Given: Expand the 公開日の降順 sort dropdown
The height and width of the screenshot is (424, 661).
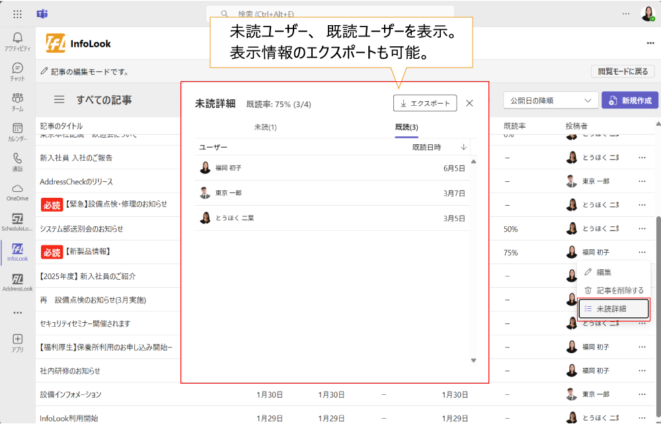Looking at the screenshot, I should [x=550, y=101].
